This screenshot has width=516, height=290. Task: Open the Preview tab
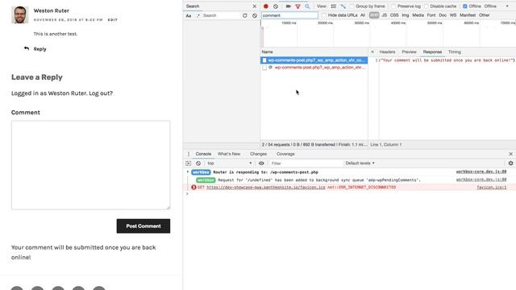409,52
